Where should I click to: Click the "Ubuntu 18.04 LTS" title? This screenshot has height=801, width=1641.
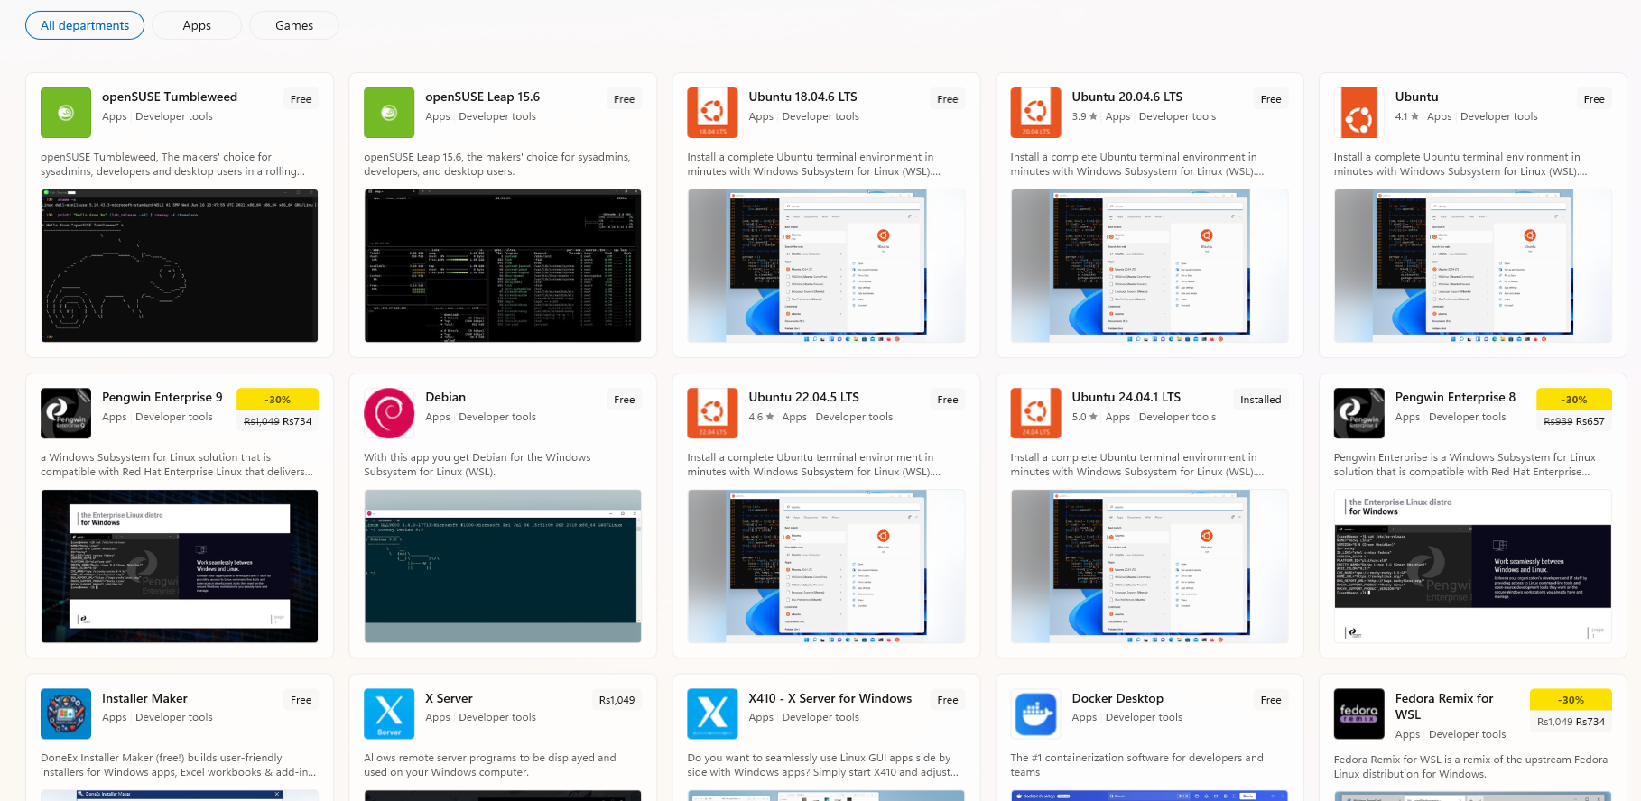(x=802, y=97)
